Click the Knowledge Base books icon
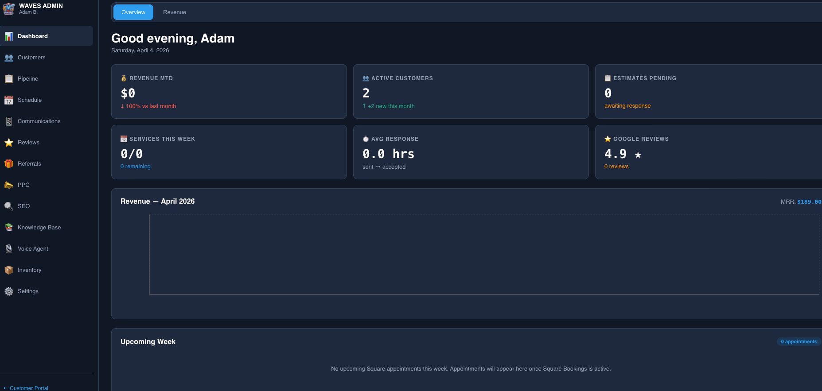 click(x=9, y=228)
